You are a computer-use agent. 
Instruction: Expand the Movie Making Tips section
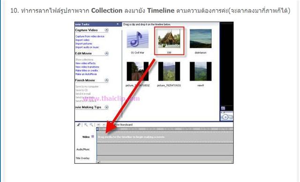pyautogui.click(x=106, y=107)
